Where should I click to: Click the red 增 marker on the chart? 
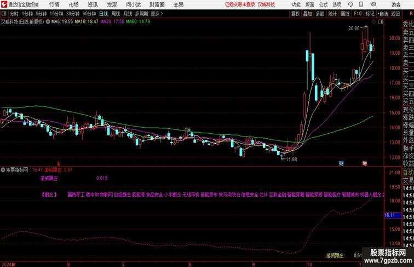coord(365,163)
